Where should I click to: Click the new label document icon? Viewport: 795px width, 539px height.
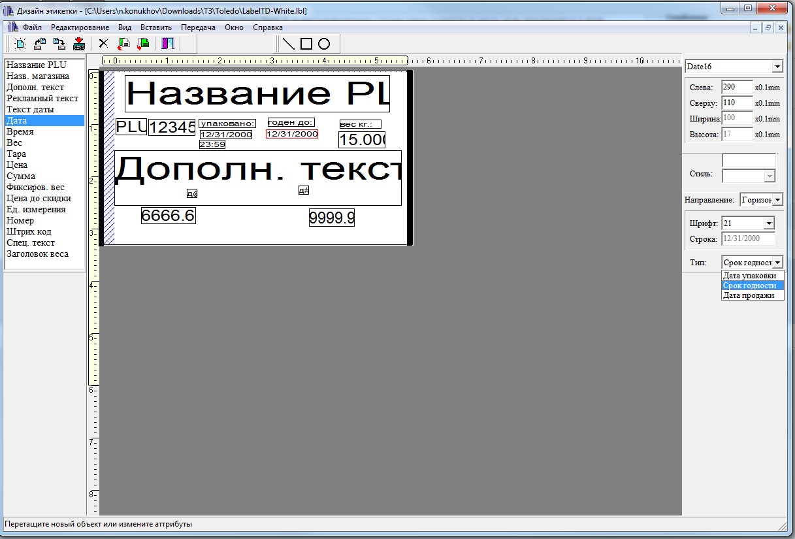20,44
